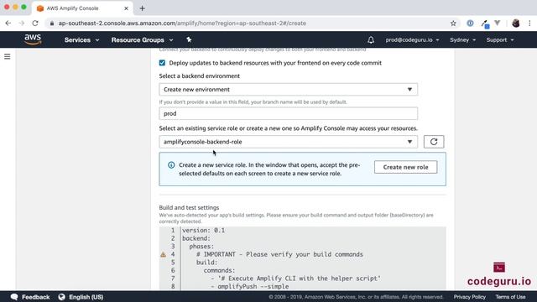This screenshot has height=302, width=537.
Task: Expand the Resource Groups menu
Action: tap(142, 40)
